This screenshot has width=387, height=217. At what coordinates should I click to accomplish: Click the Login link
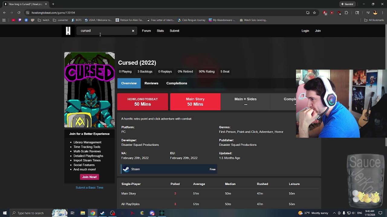pyautogui.click(x=305, y=31)
